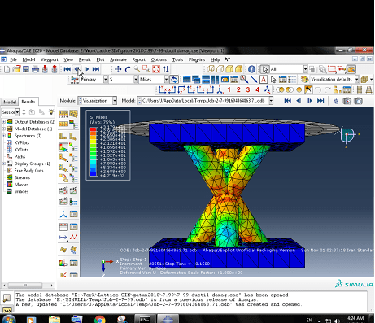Apply view number 1 preset
The height and width of the screenshot is (323, 375).
(x=229, y=89)
